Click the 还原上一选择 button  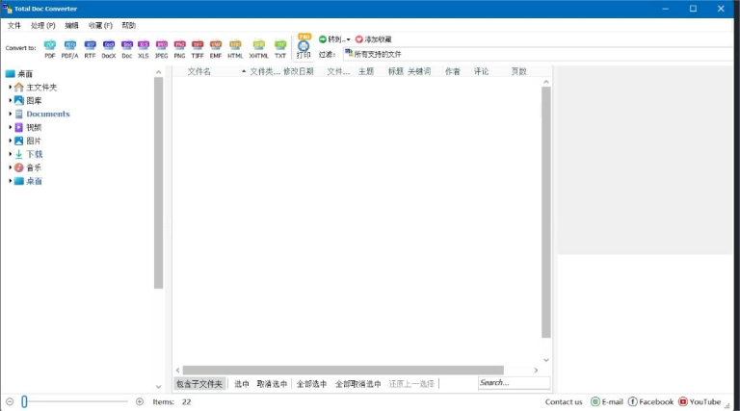tap(411, 384)
